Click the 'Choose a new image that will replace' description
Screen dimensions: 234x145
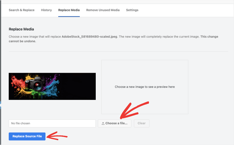click(35, 37)
